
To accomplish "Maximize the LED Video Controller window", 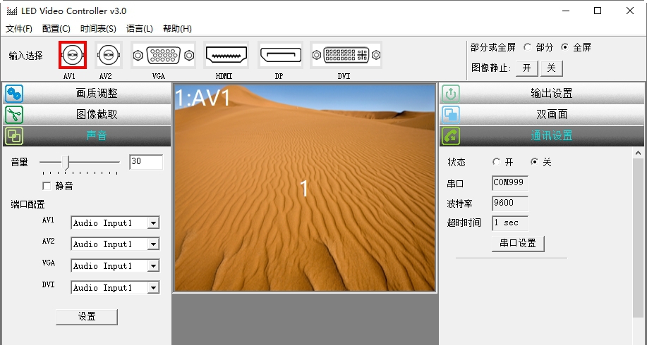I will 598,11.
